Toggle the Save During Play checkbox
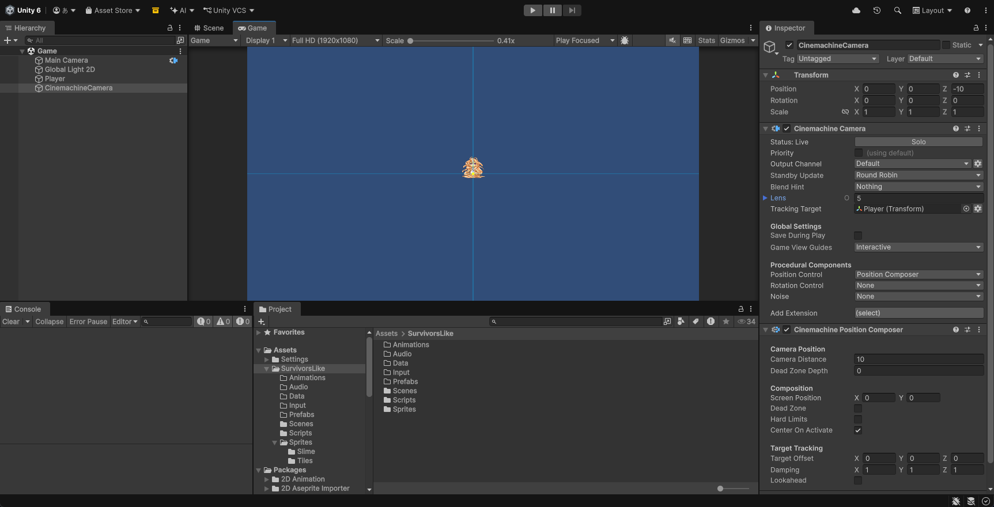Image resolution: width=994 pixels, height=507 pixels. tap(858, 236)
